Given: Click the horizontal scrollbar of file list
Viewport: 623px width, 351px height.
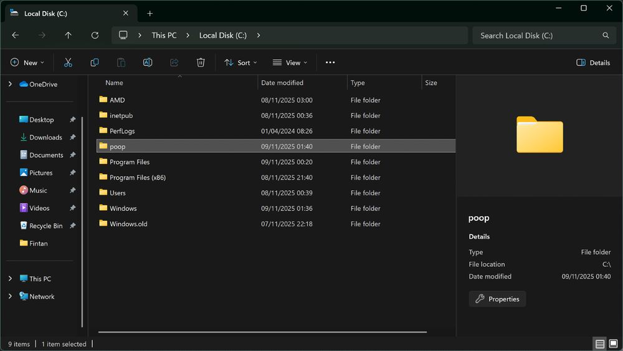Looking at the screenshot, I should click(x=262, y=332).
